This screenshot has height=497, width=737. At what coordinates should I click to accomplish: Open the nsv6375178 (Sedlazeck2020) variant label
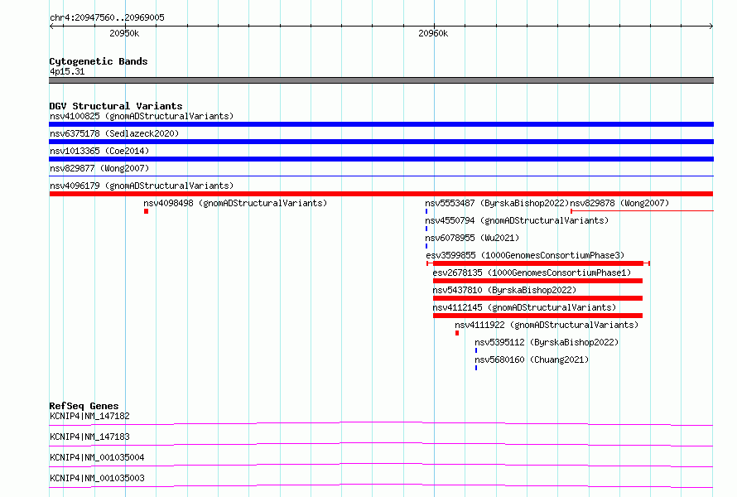point(114,133)
